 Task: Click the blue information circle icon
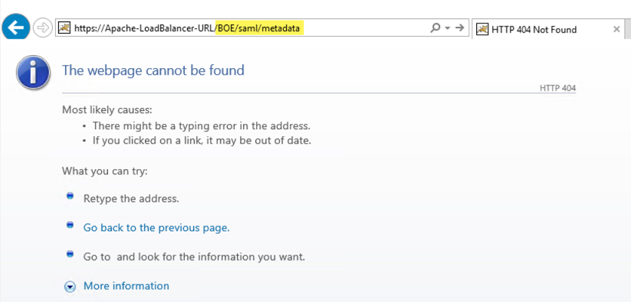34,73
